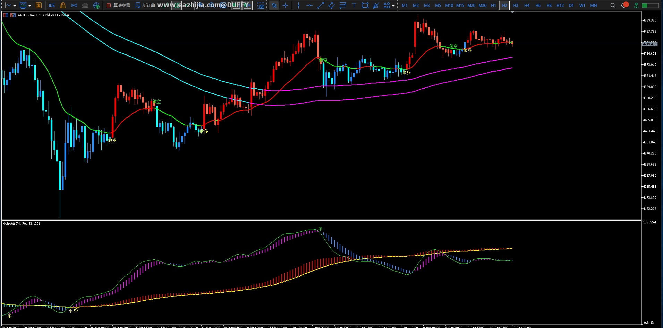Switch to the H4 timeframe
Screen dimensions: 663x328
click(527, 6)
